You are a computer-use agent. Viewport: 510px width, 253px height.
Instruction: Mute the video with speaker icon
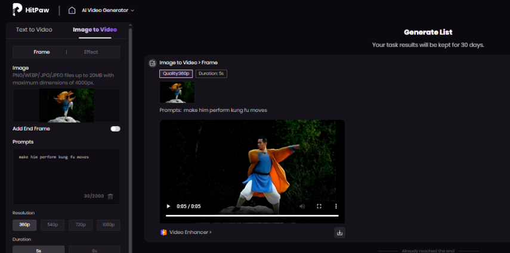[x=302, y=206]
